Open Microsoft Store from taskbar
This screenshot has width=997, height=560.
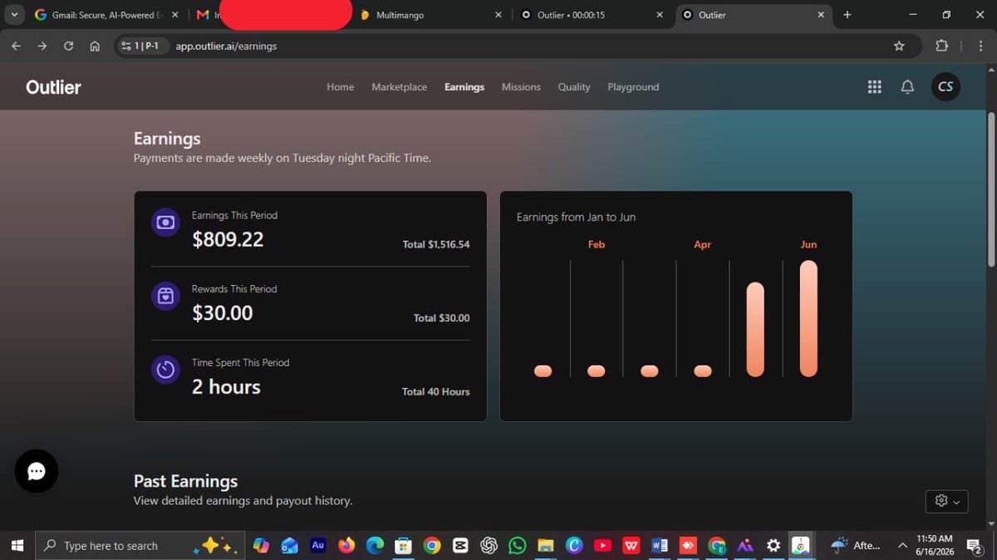(x=403, y=545)
